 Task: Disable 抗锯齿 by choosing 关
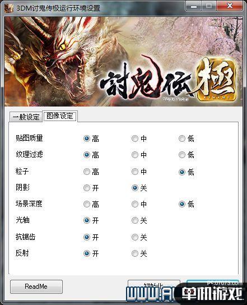139,237
